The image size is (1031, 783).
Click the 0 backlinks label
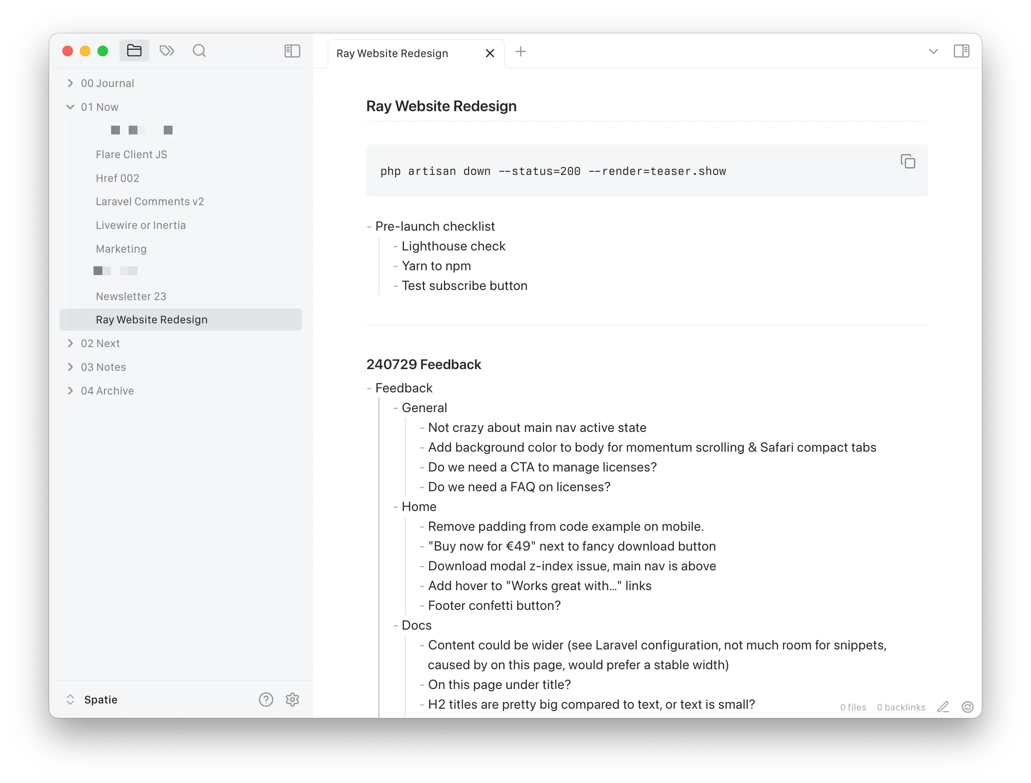[901, 707]
